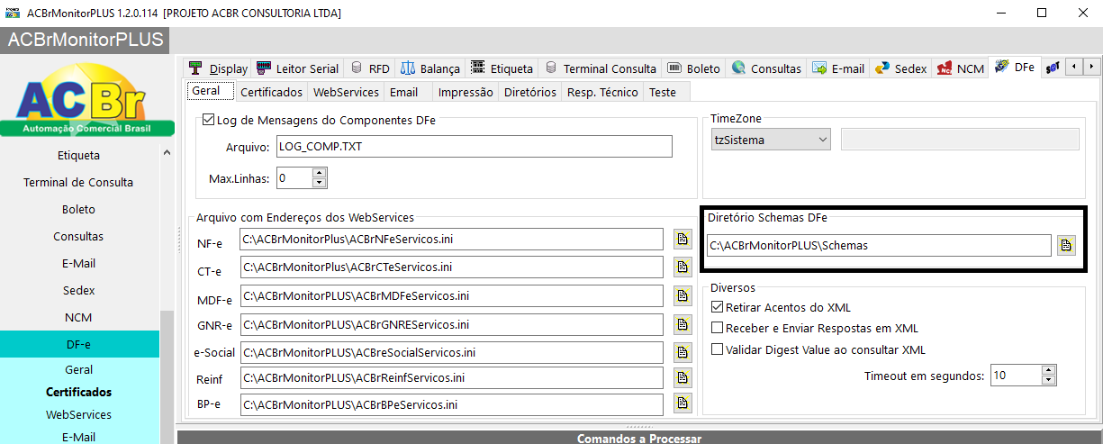
Task: Select the DFe tab
Action: click(1015, 68)
